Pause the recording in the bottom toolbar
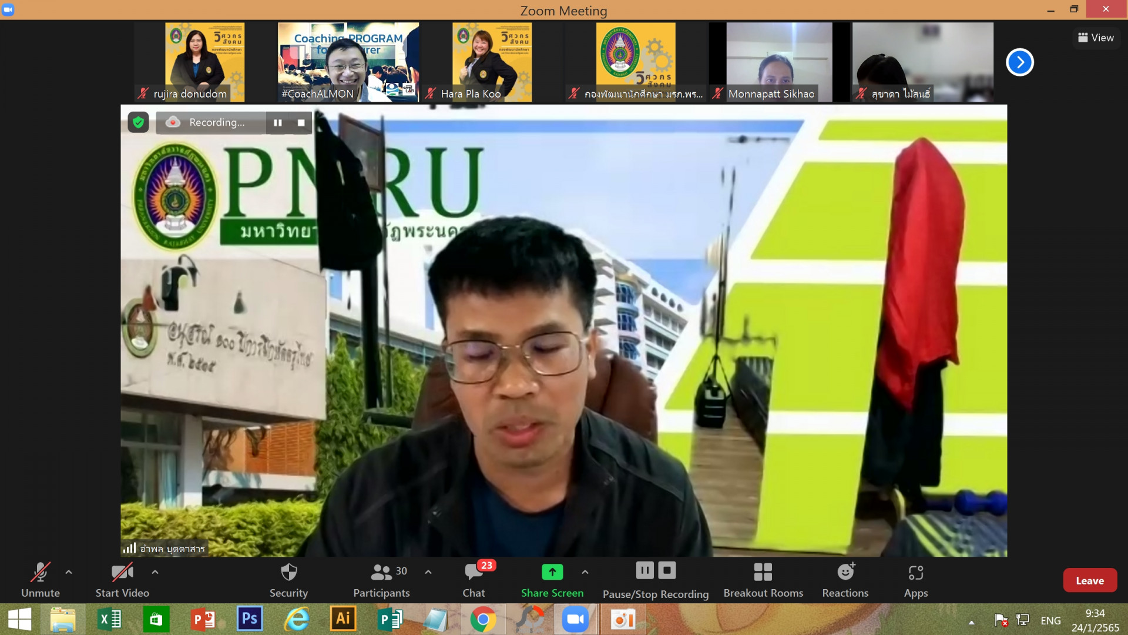This screenshot has width=1128, height=635. pos(644,570)
